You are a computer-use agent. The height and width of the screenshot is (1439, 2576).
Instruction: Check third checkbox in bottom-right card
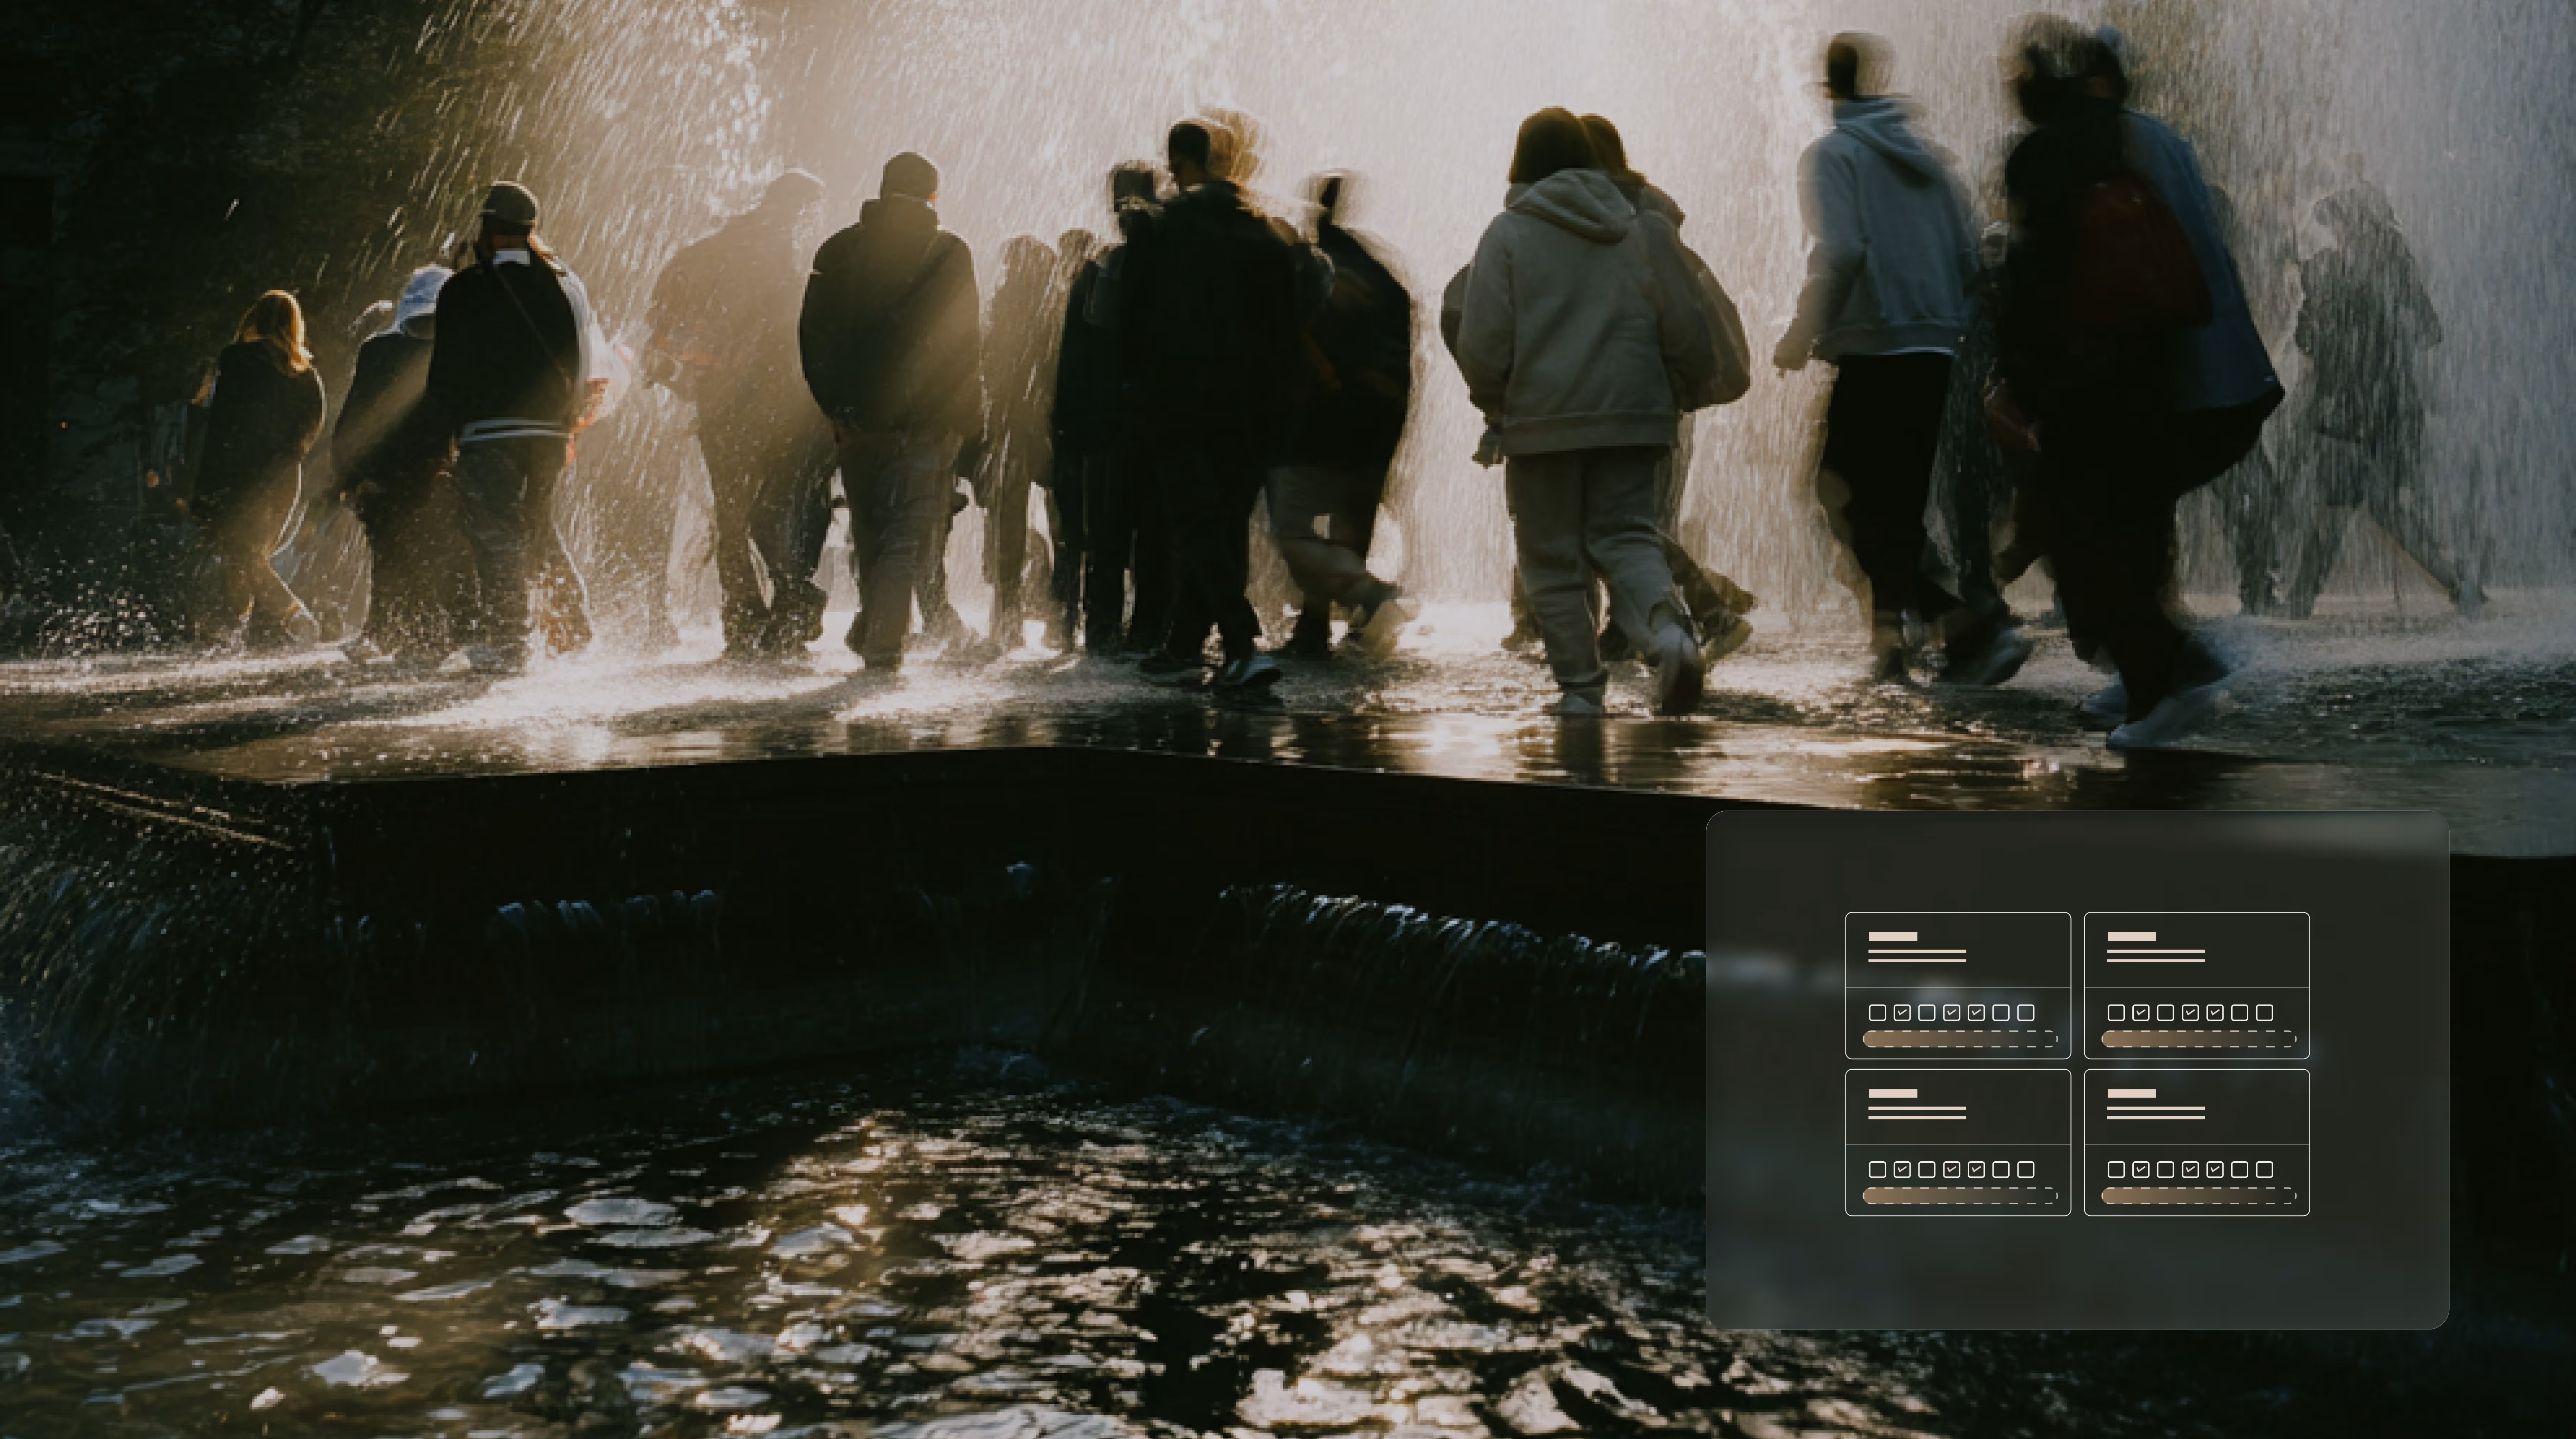(x=2166, y=1170)
